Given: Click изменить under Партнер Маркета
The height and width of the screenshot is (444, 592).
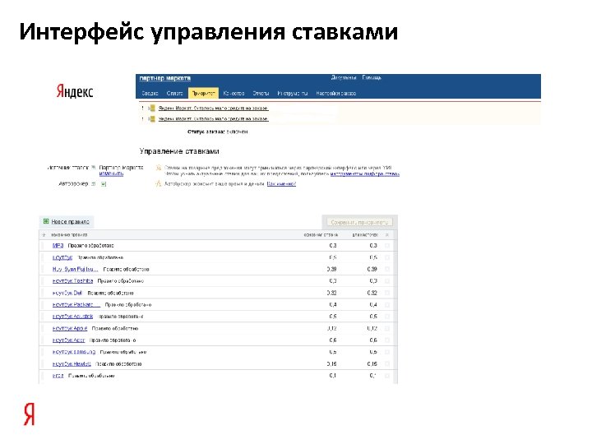Looking at the screenshot, I should (x=111, y=173).
